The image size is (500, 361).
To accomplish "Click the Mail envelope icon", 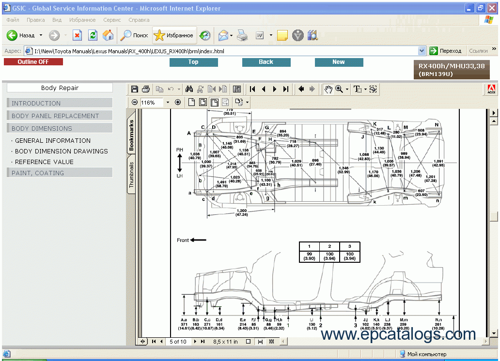I will pos(223,35).
